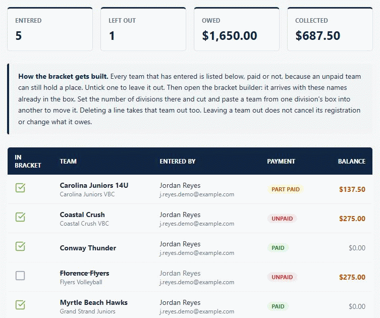380x318 pixels.
Task: Tick Florence Flyers bracket checkbox
Action: pyautogui.click(x=20, y=276)
